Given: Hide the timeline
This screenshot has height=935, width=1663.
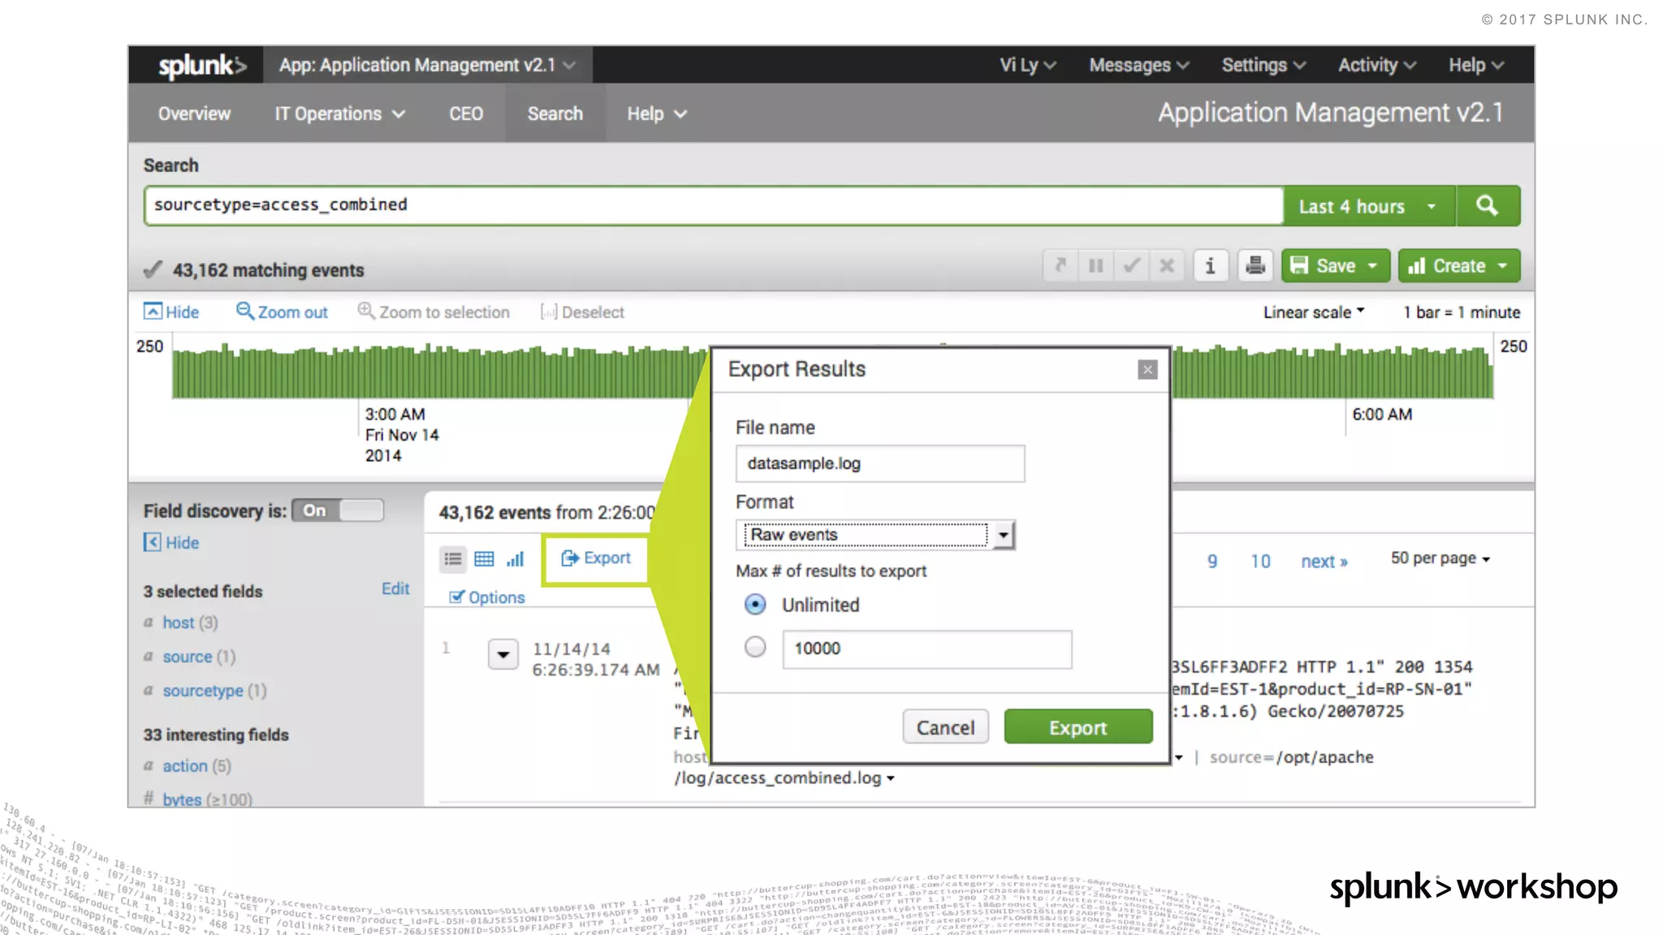Looking at the screenshot, I should (x=171, y=312).
